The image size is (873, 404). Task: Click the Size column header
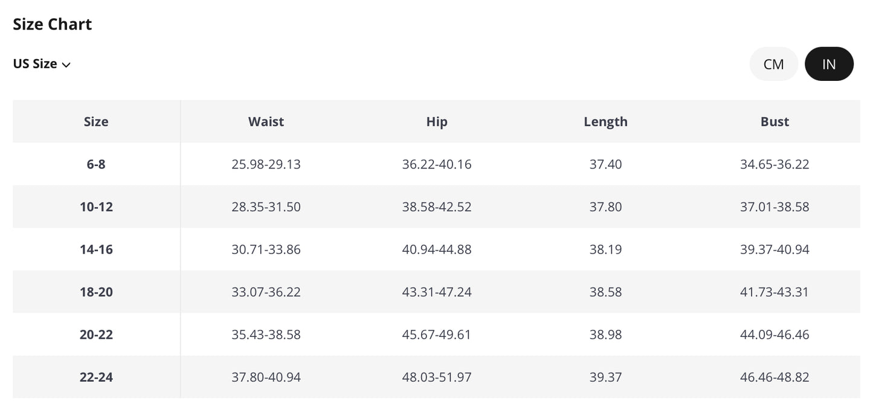point(96,121)
